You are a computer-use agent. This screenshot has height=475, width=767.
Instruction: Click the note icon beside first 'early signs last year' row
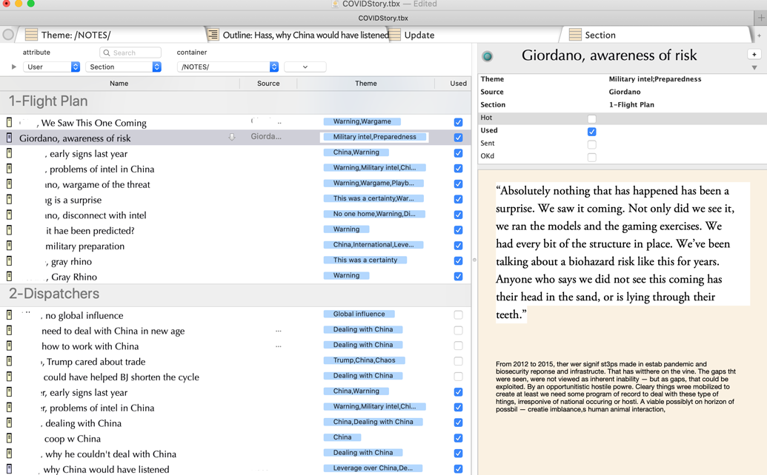pyautogui.click(x=9, y=153)
